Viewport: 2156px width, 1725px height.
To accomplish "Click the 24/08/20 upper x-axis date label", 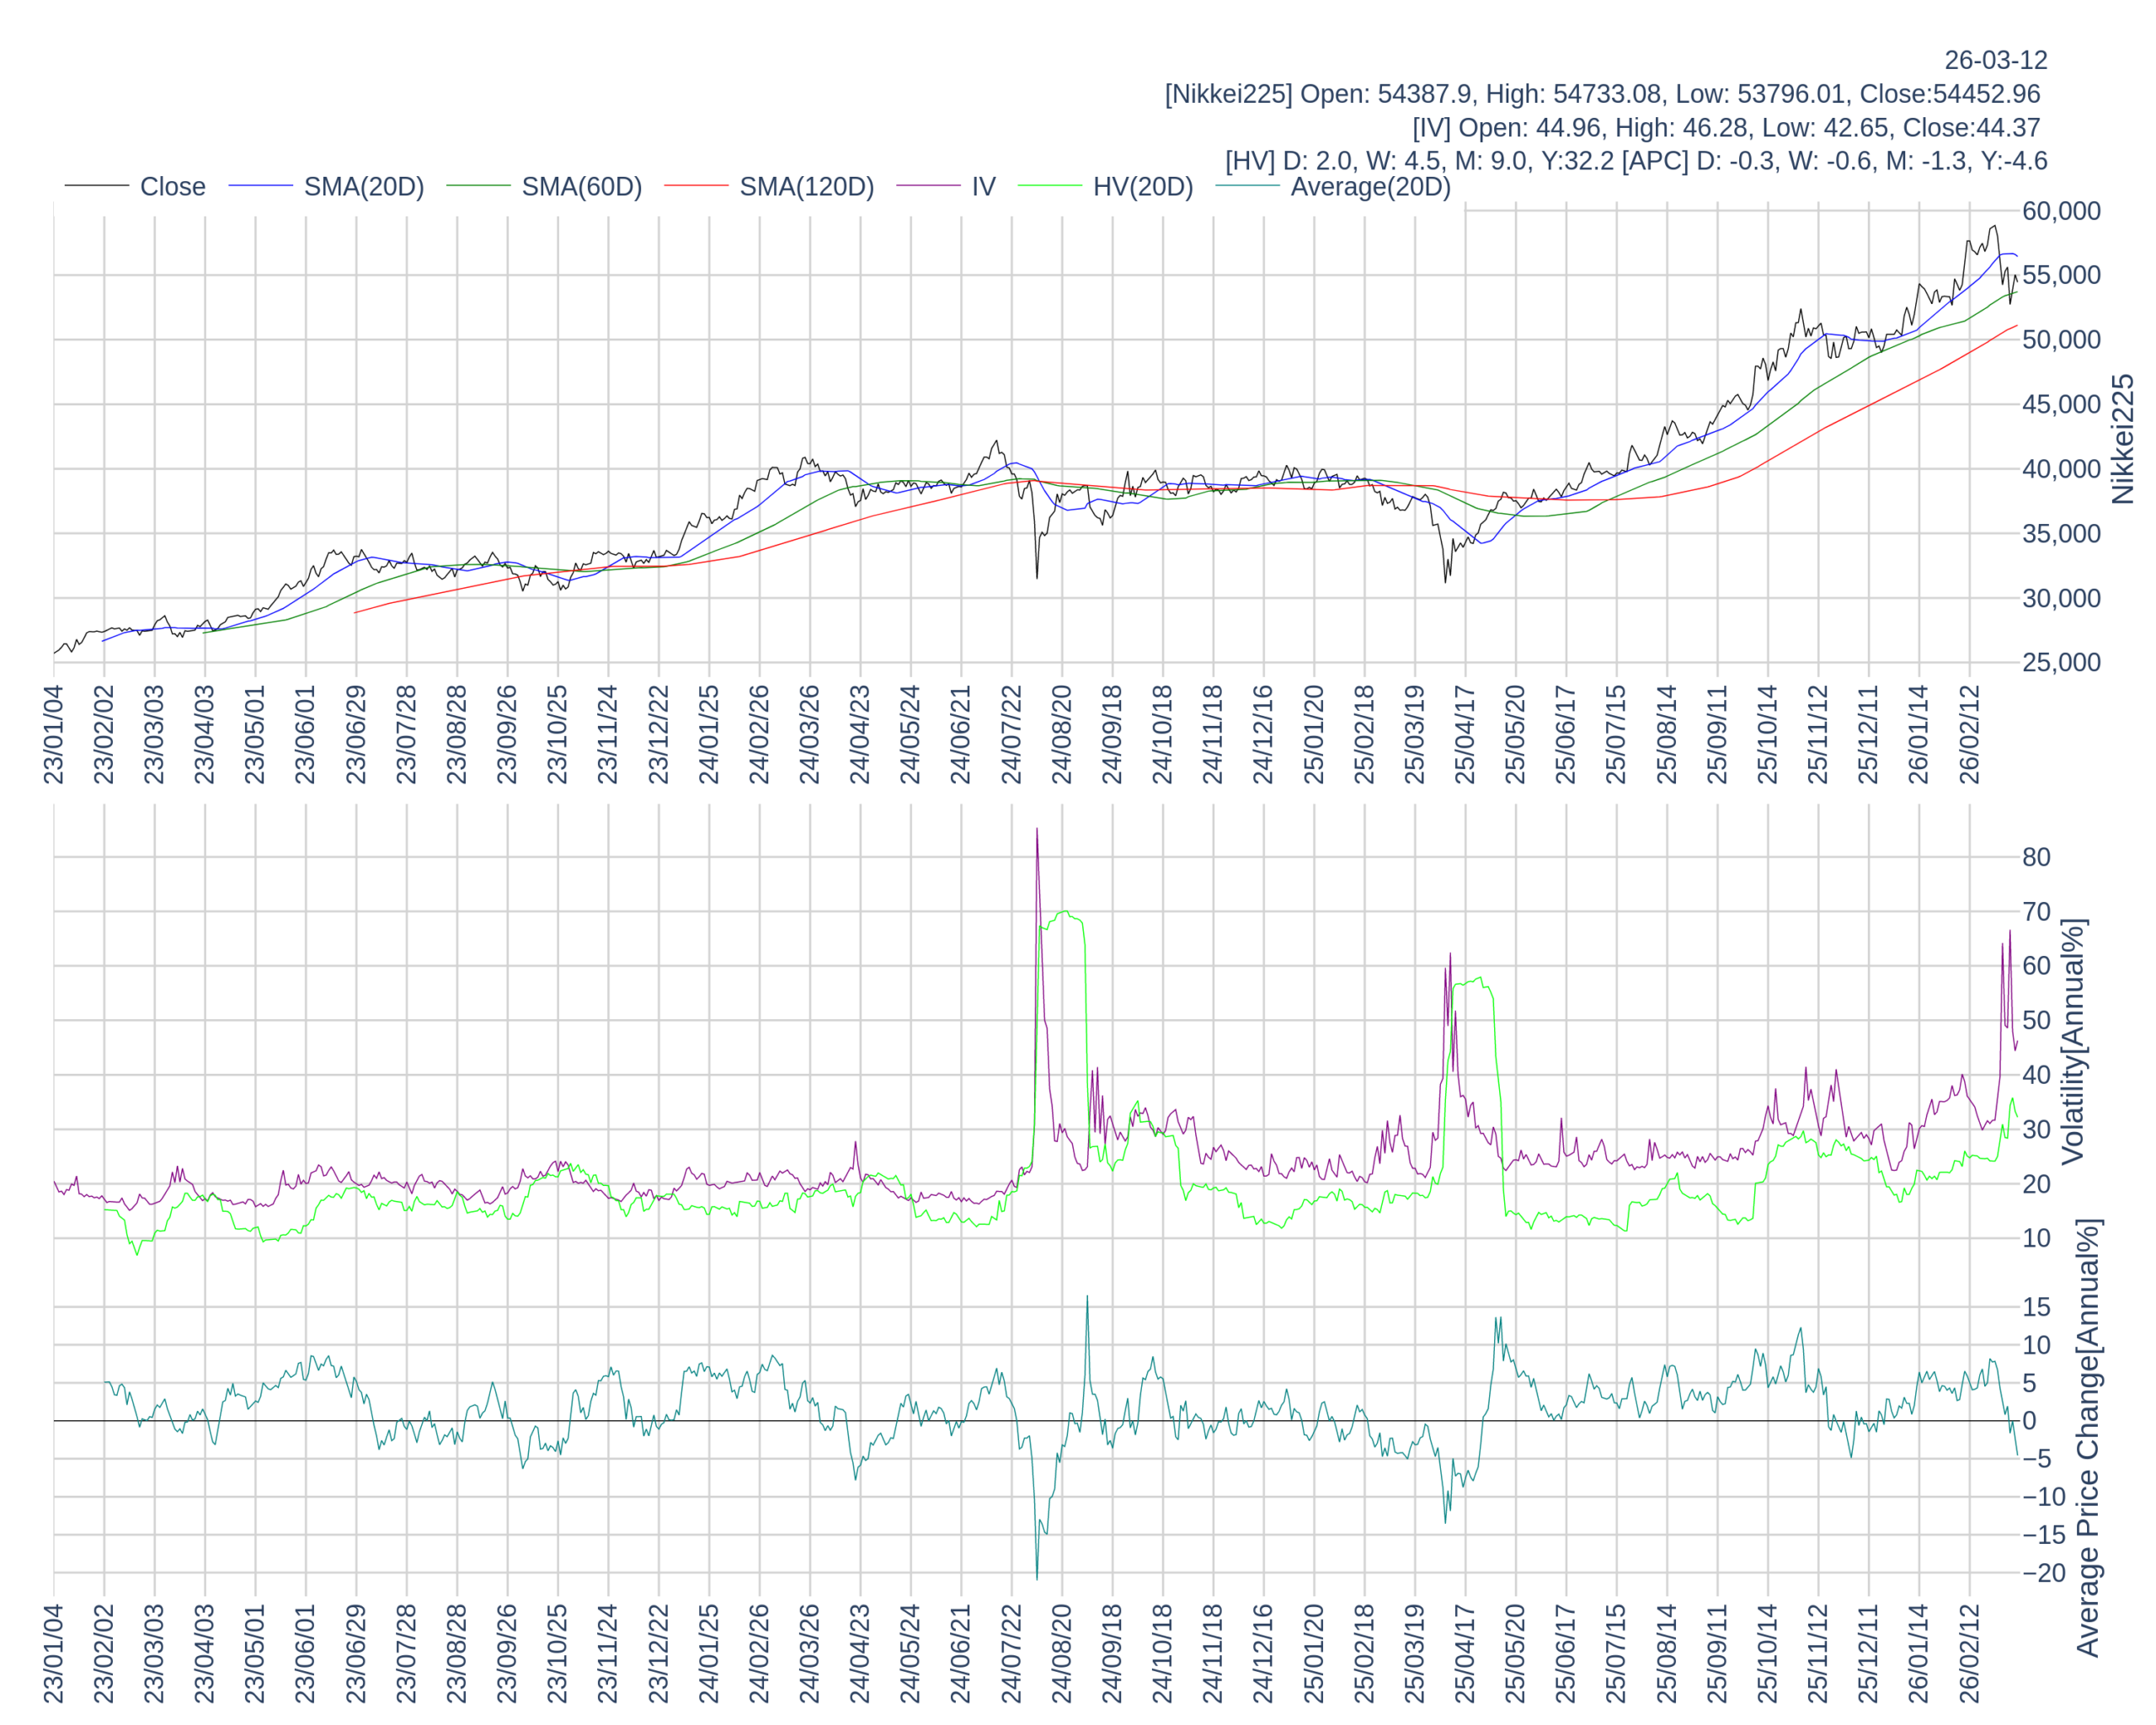I will [x=1062, y=734].
